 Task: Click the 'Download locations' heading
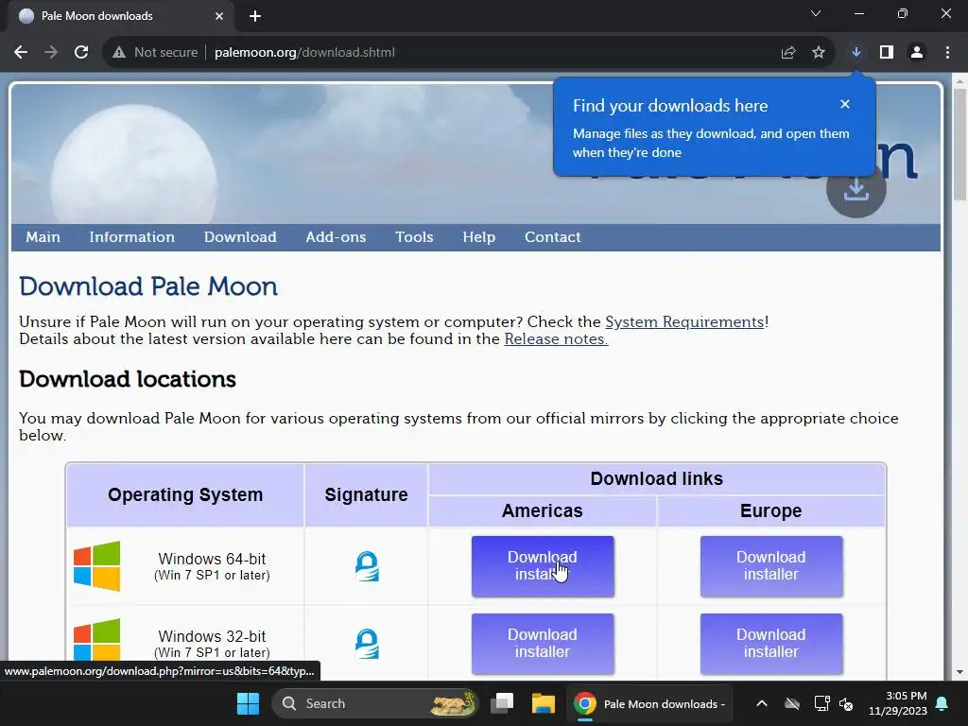tap(128, 379)
